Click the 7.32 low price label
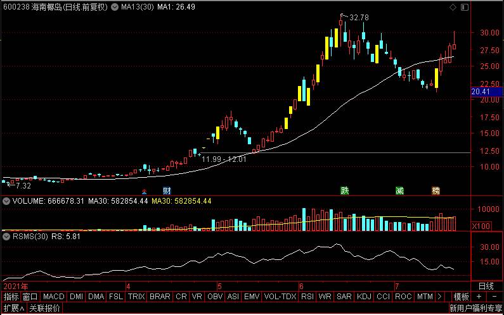504x315 pixels. pos(23,186)
